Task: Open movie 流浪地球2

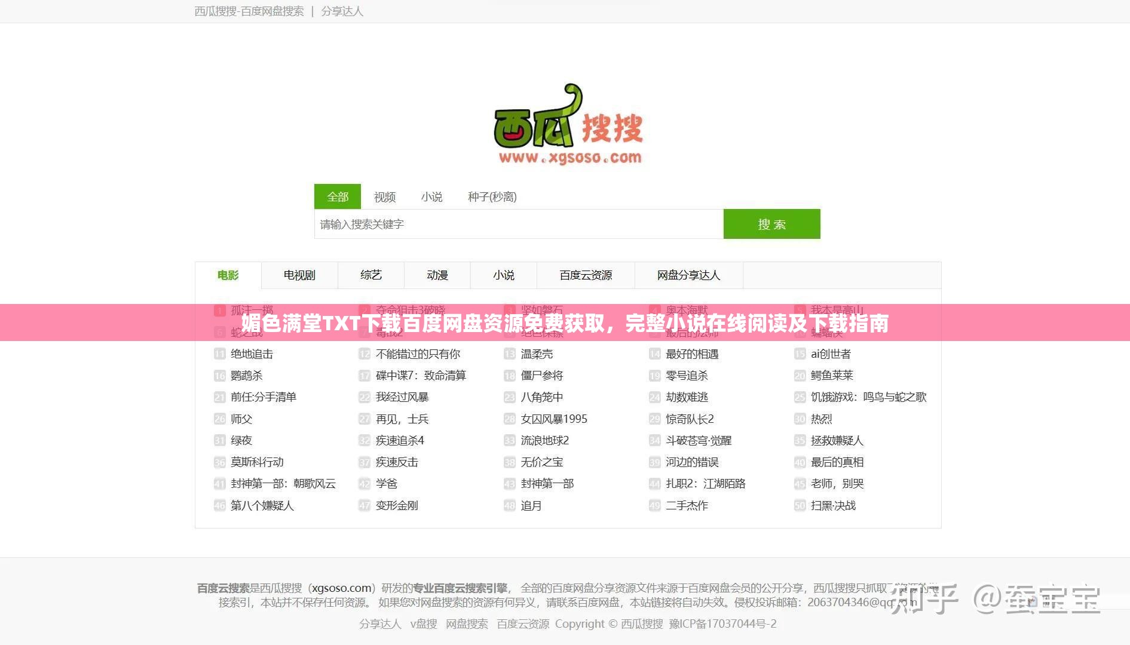Action: pos(544,441)
